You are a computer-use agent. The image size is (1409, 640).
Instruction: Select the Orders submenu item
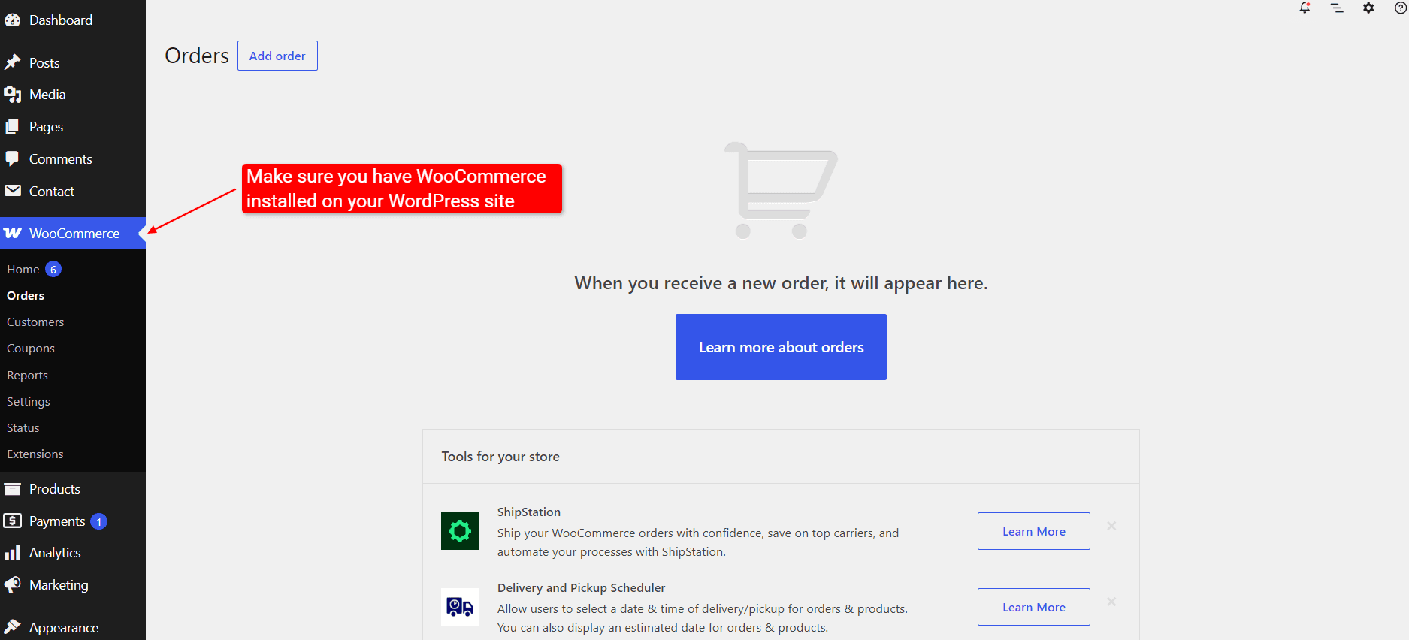[x=26, y=295]
